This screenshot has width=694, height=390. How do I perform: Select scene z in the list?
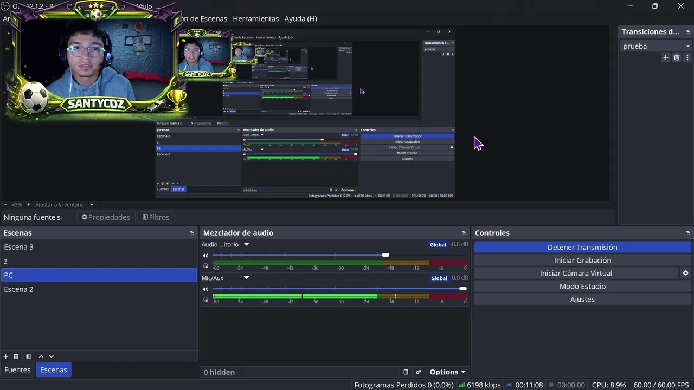click(x=99, y=261)
